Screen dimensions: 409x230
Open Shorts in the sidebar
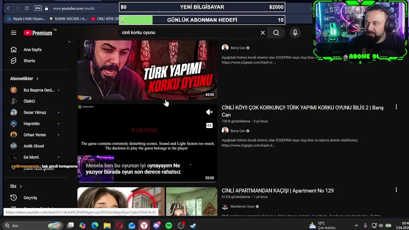tap(29, 61)
